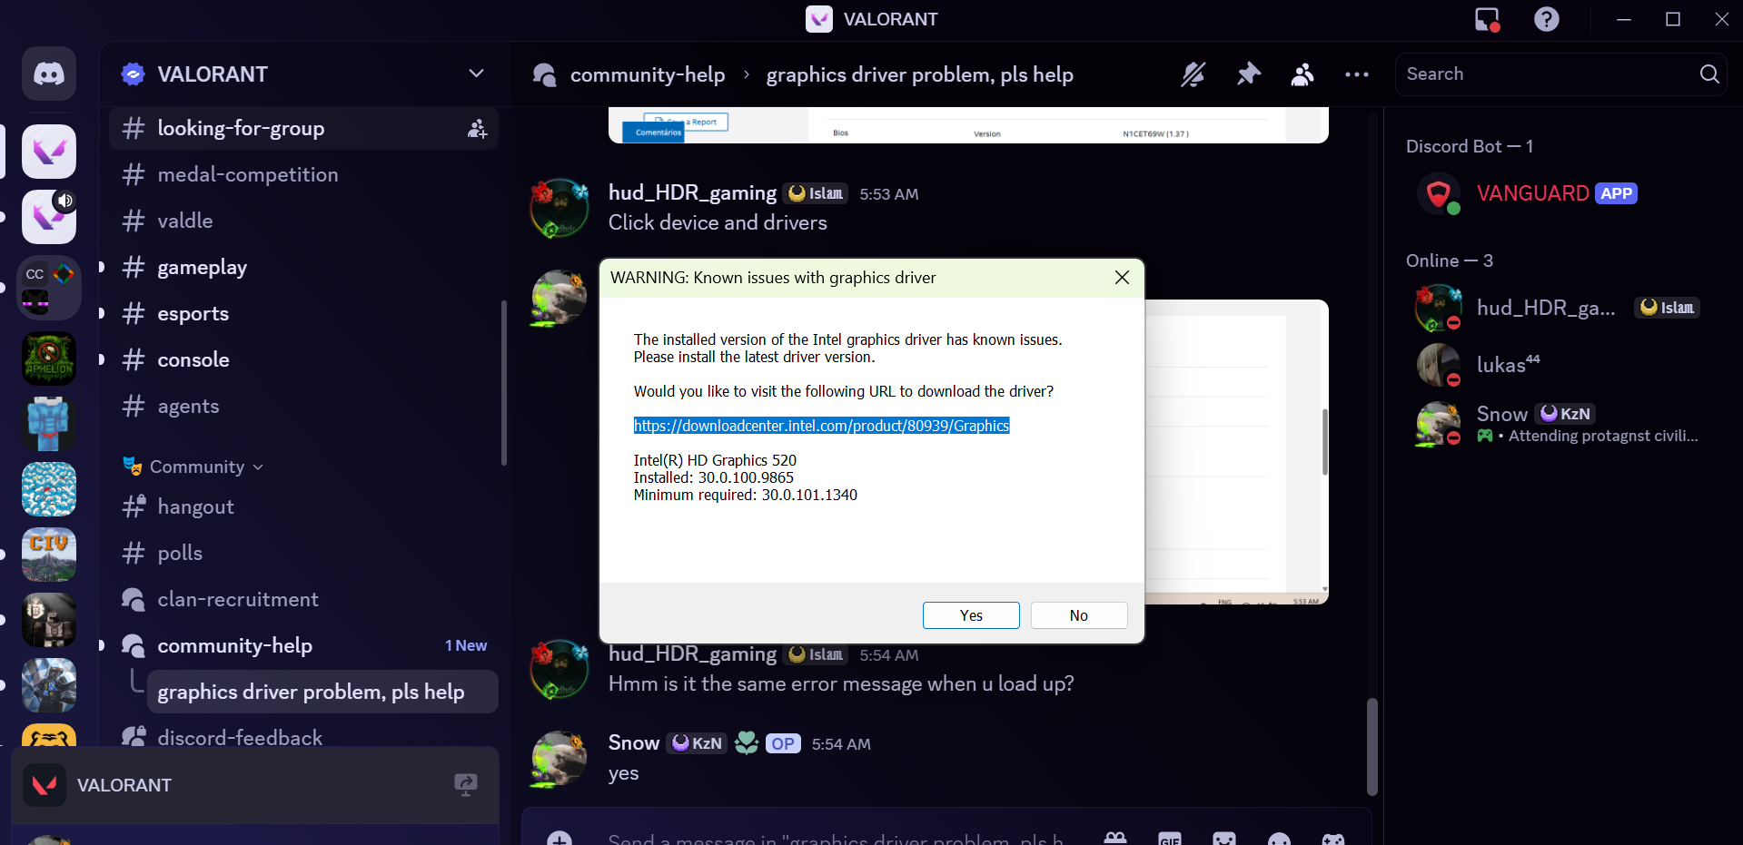The height and width of the screenshot is (845, 1743).
Task: Open the partially visible yellow face server icon
Action: point(49,736)
